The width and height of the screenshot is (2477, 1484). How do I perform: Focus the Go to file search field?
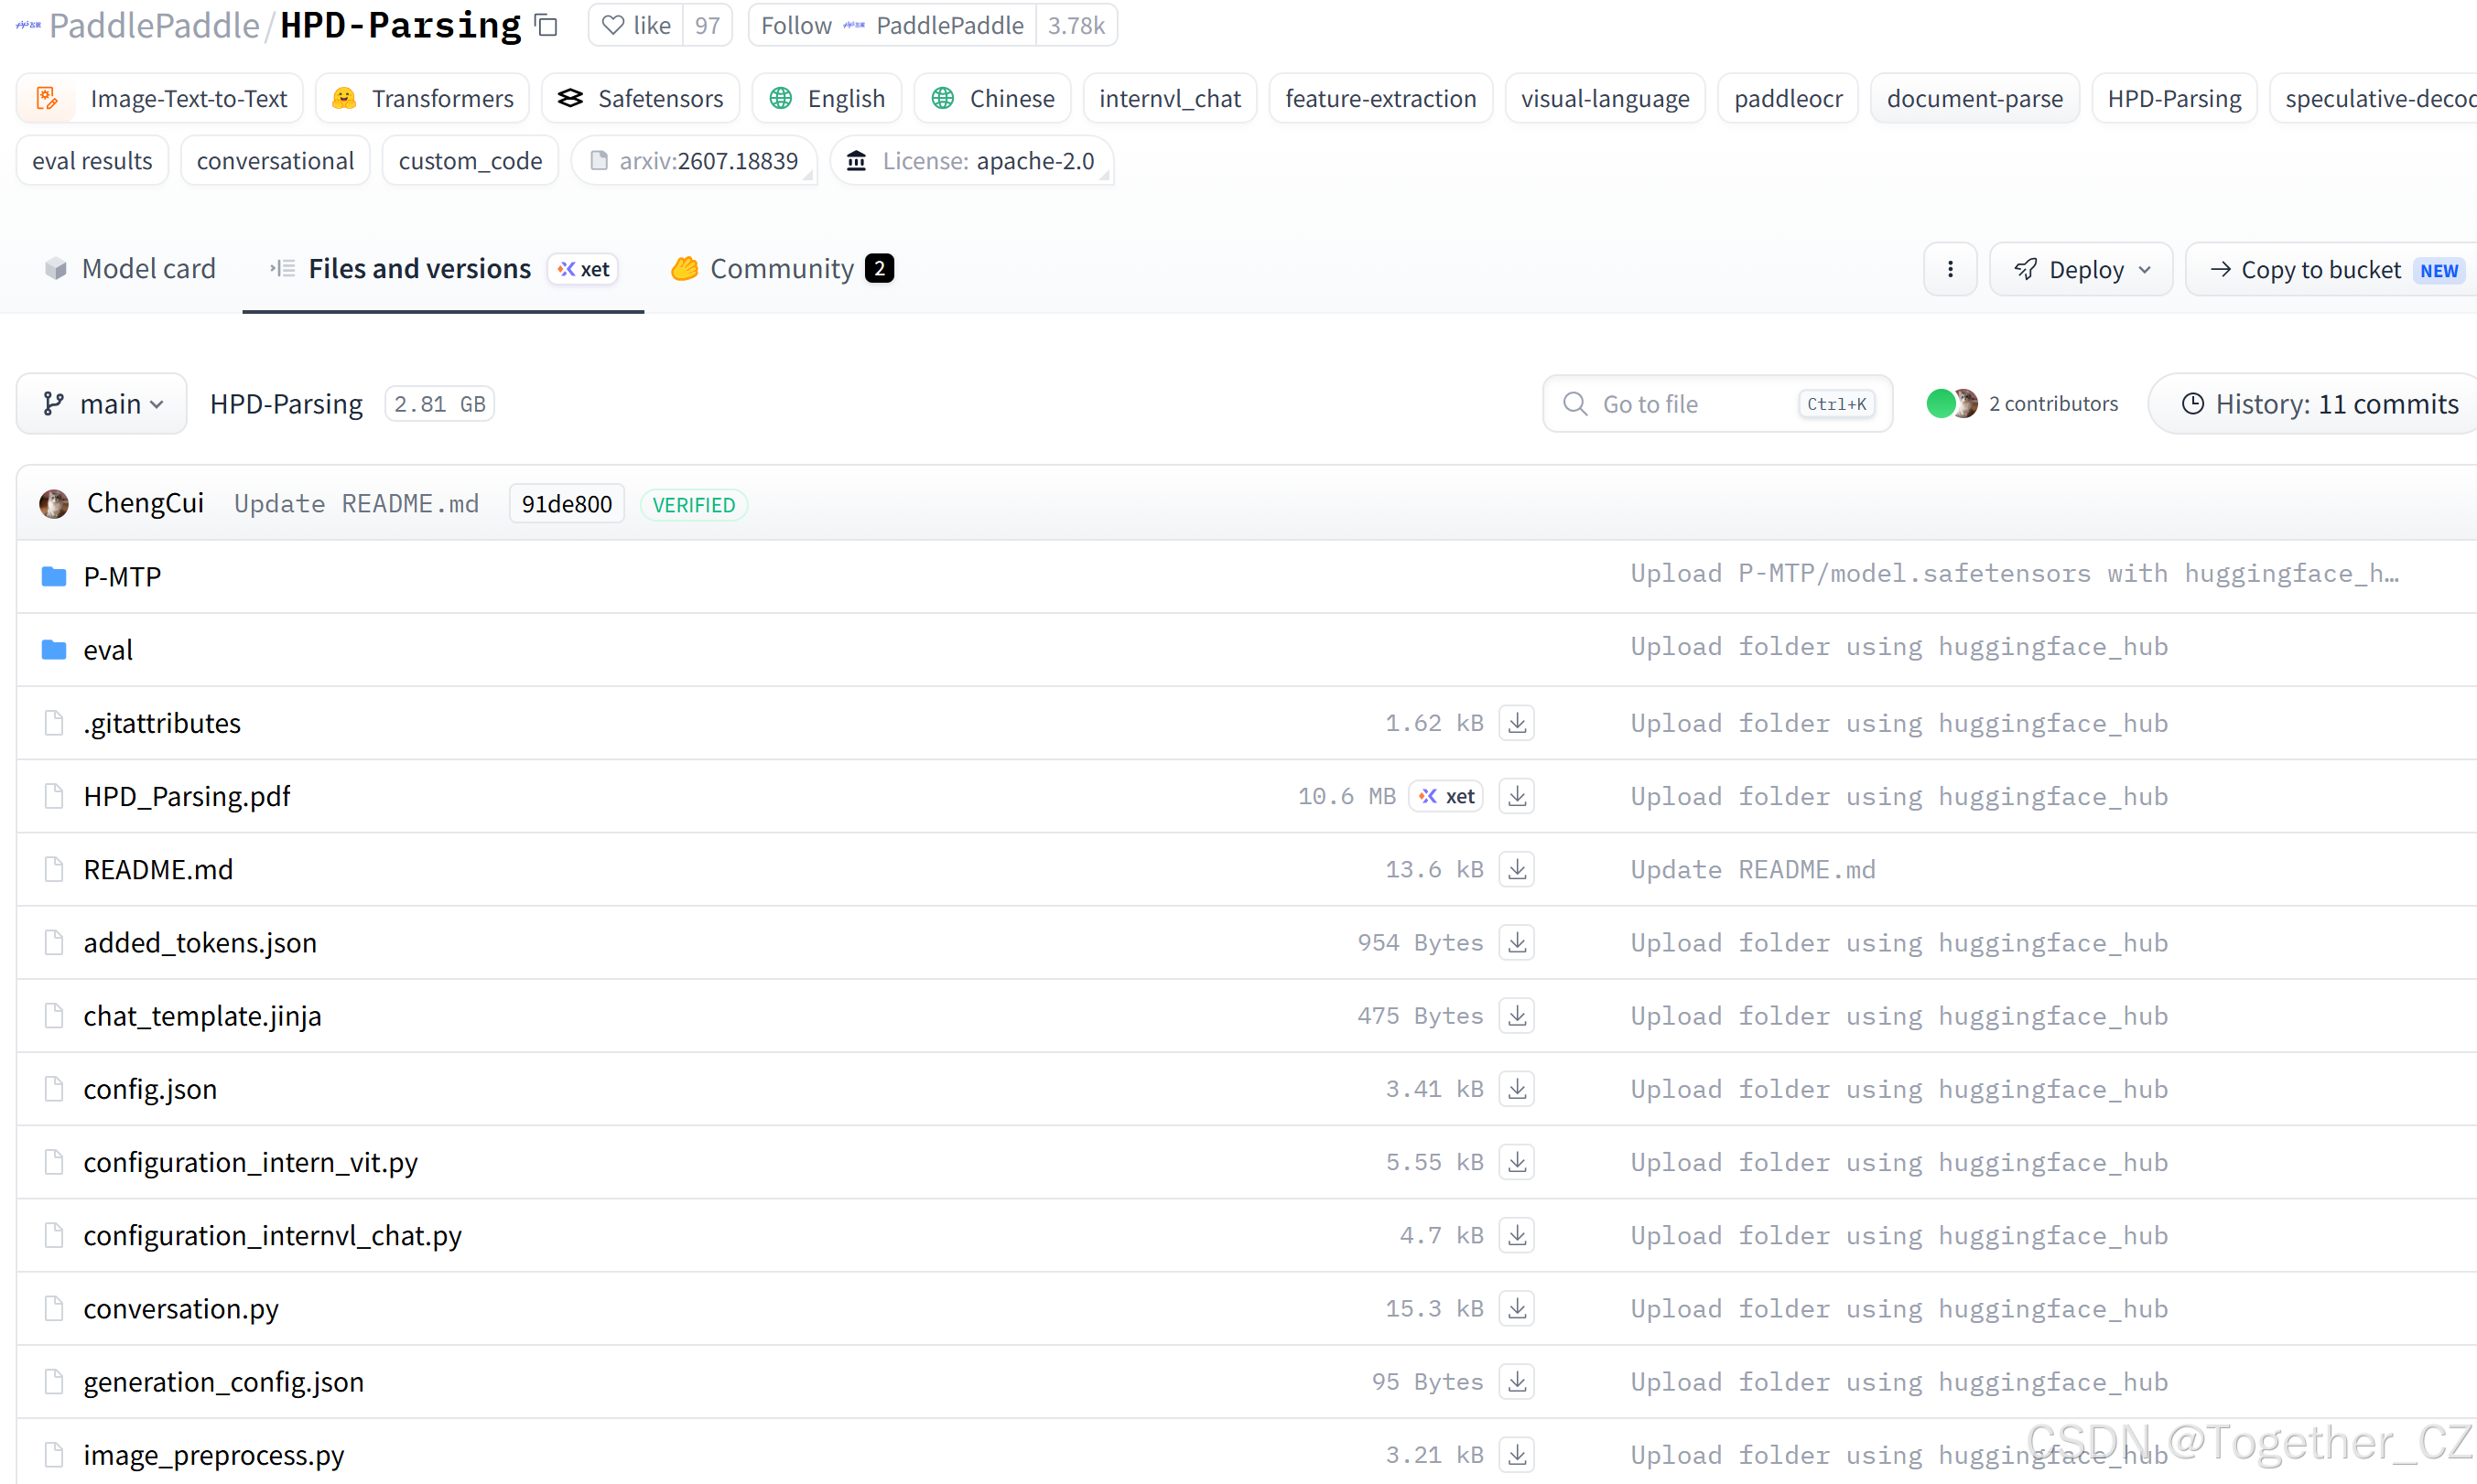point(1717,403)
